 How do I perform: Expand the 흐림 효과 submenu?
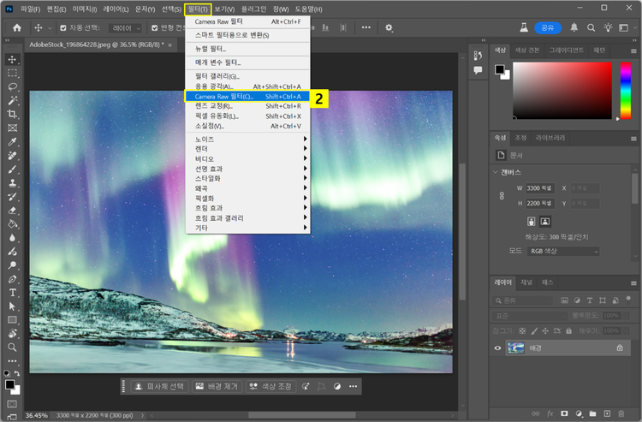(247, 208)
